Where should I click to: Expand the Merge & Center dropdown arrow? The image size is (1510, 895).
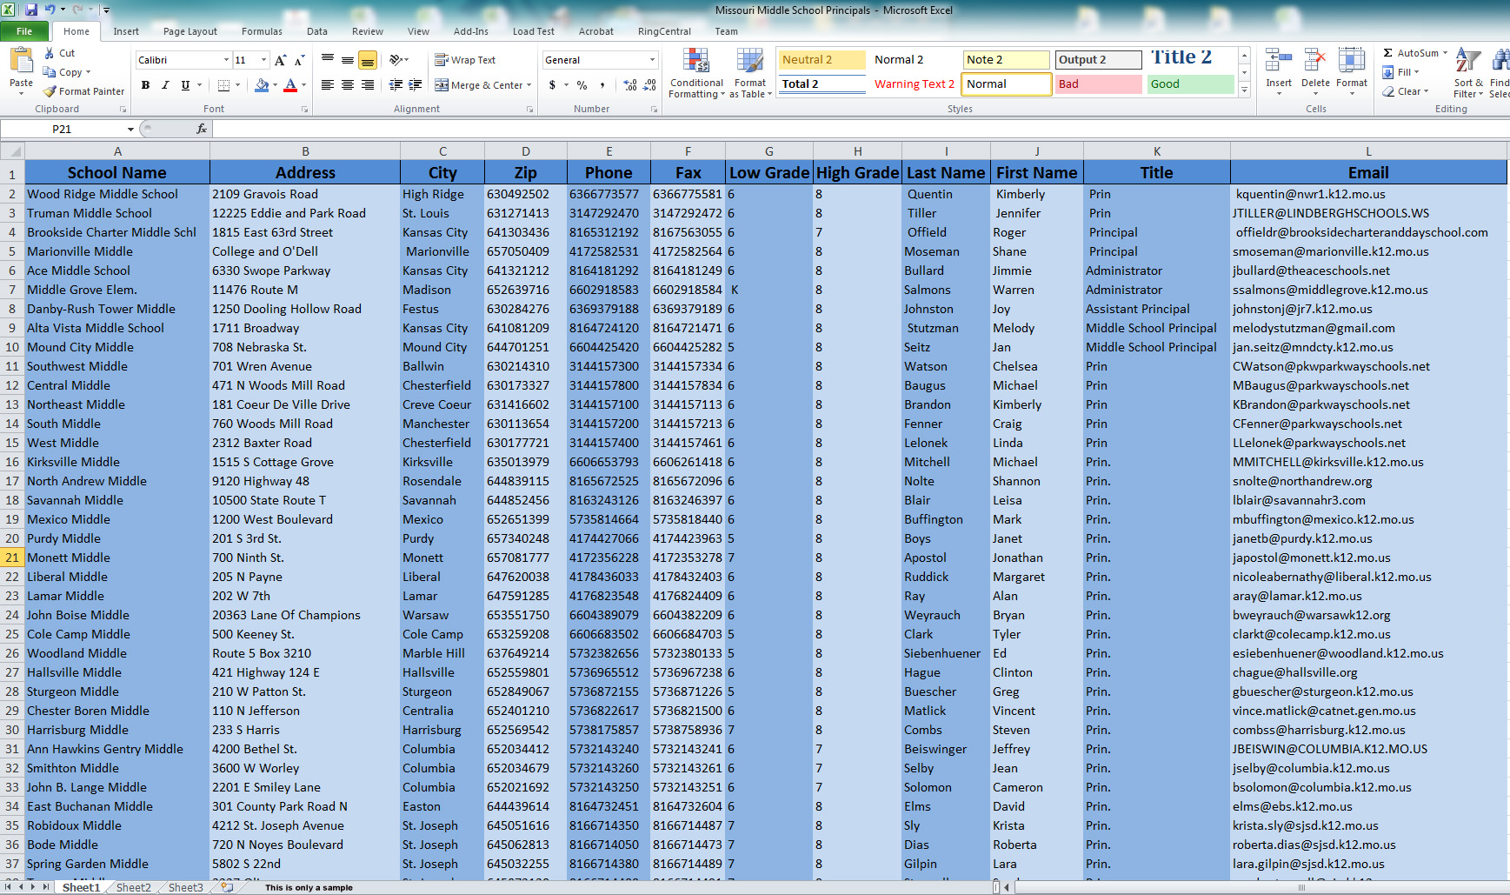click(x=529, y=85)
